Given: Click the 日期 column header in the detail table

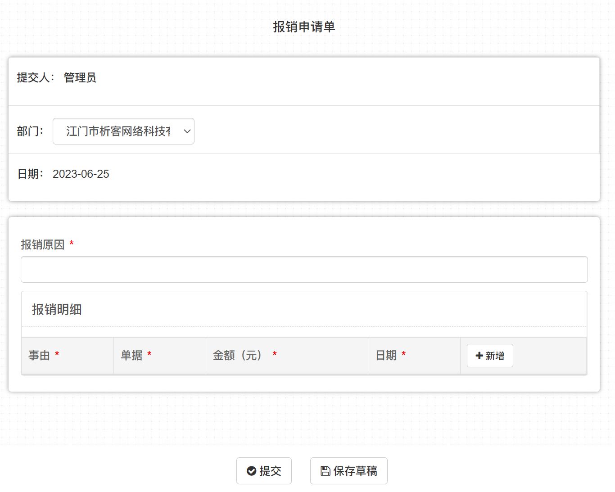Looking at the screenshot, I should pyautogui.click(x=386, y=356).
